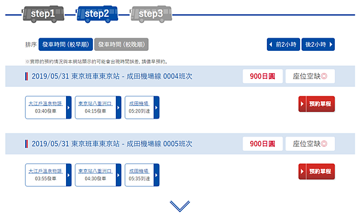Open 東京站八重洲口 stop link at 04:15
This screenshot has height=218, width=360.
pos(95,104)
